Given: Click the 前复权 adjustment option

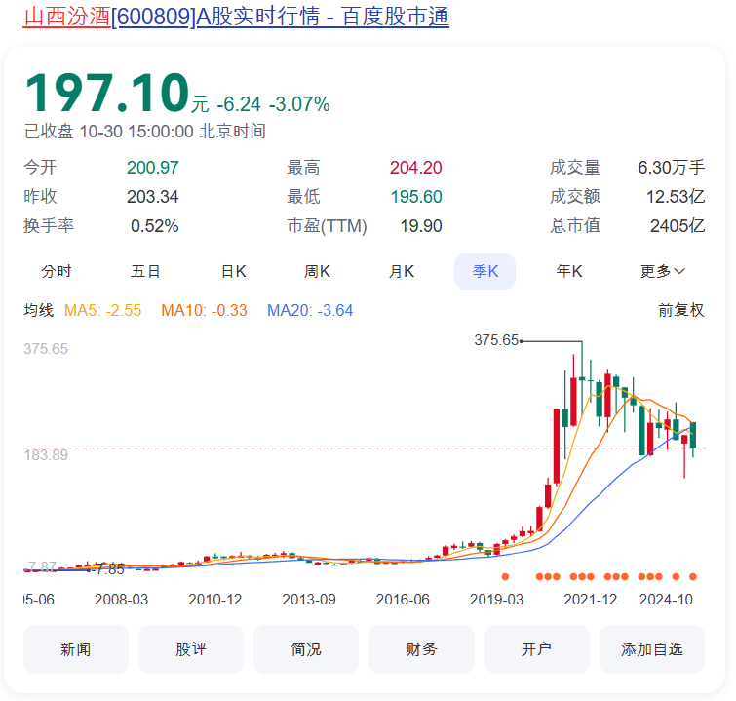Looking at the screenshot, I should coord(681,310).
